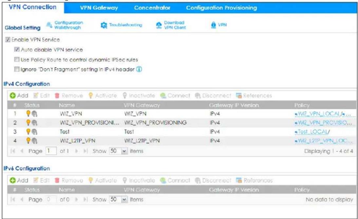The height and width of the screenshot is (219, 358).
Task: Click the IPv6 Add plus icon
Action: (x=12, y=180)
